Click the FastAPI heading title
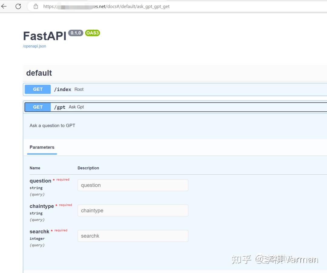Image resolution: width=327 pixels, height=273 pixels. [x=44, y=35]
